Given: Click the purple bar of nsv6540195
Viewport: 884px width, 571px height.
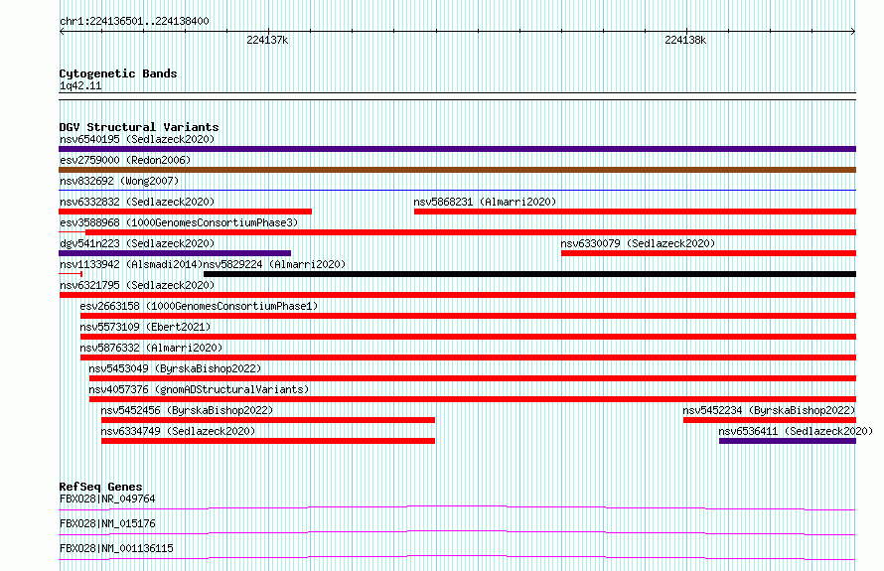Looking at the screenshot, I should (457, 149).
